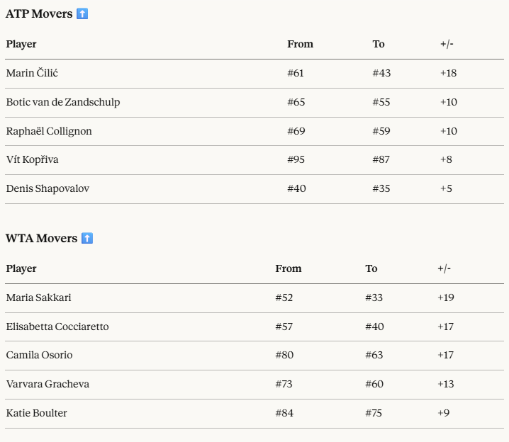This screenshot has height=442, width=509.
Task: Click Raphaël Collignon in the ATP table
Action: click(x=49, y=131)
